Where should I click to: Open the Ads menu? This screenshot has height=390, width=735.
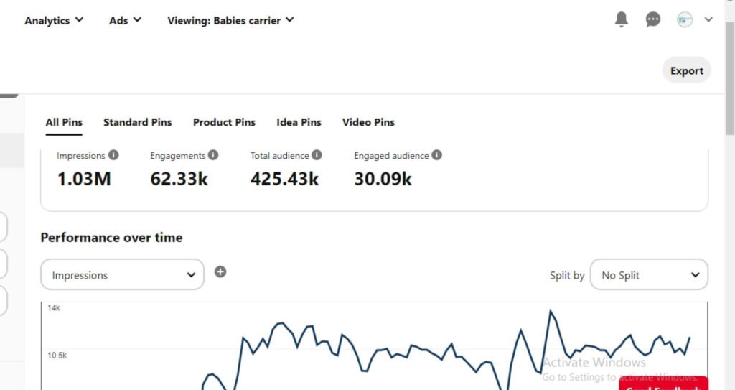coord(125,20)
